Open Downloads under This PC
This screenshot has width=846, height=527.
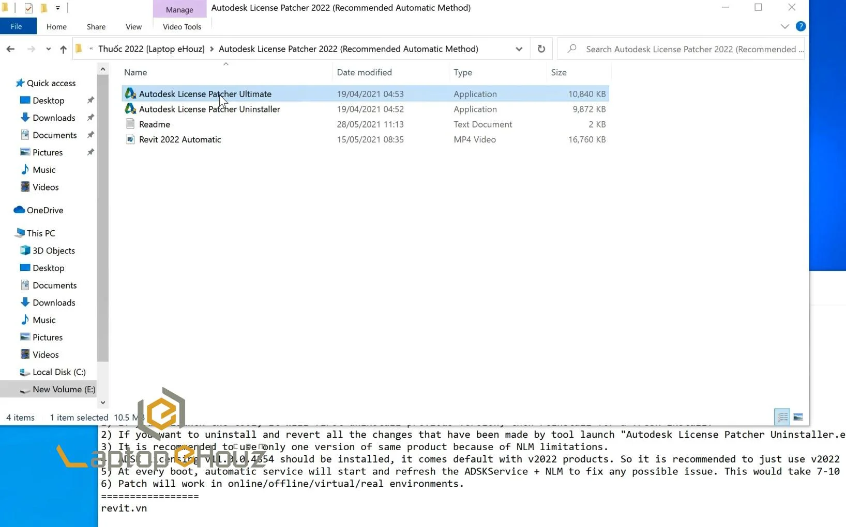[54, 302]
